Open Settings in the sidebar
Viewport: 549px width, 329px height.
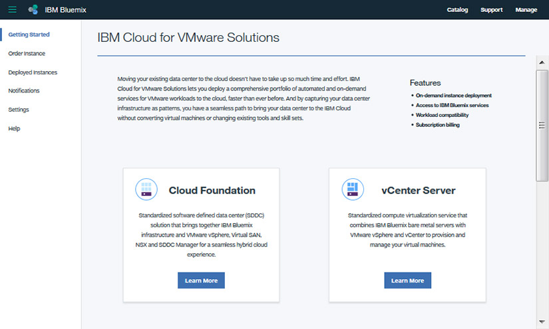pyautogui.click(x=19, y=110)
